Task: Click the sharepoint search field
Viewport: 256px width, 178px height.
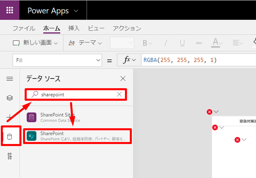Action: coord(76,95)
